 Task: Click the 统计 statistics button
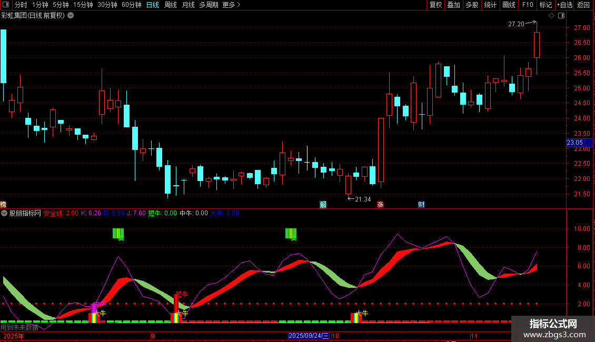click(x=490, y=5)
